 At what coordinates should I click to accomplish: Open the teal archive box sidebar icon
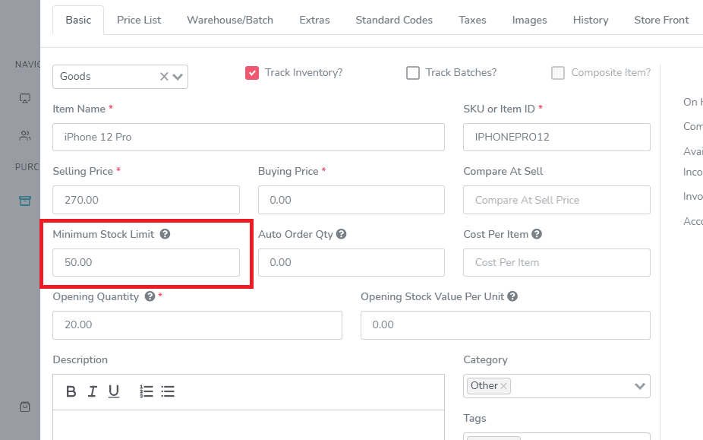click(25, 201)
